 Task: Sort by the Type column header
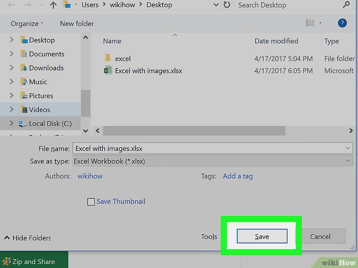[331, 41]
